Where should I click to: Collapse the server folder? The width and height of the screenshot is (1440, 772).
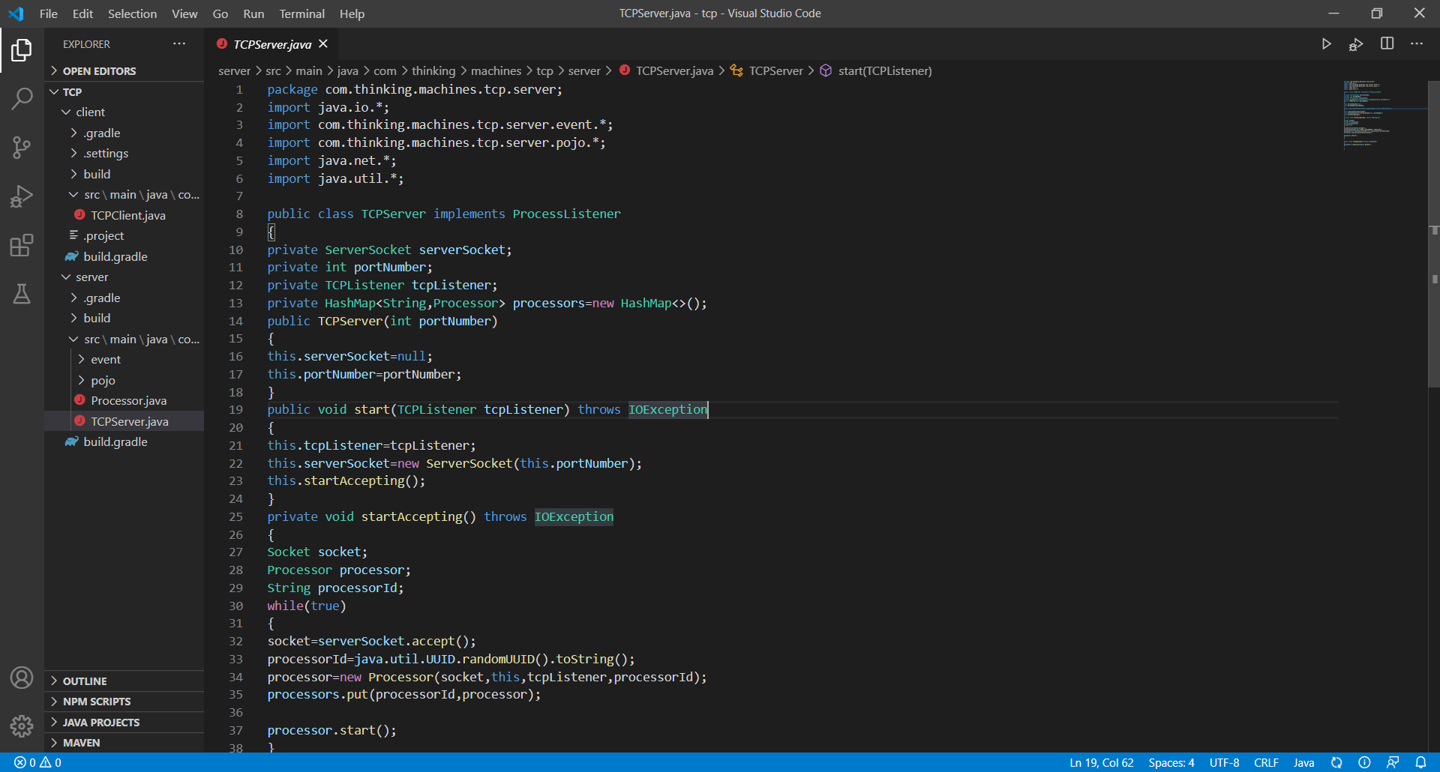click(x=124, y=277)
